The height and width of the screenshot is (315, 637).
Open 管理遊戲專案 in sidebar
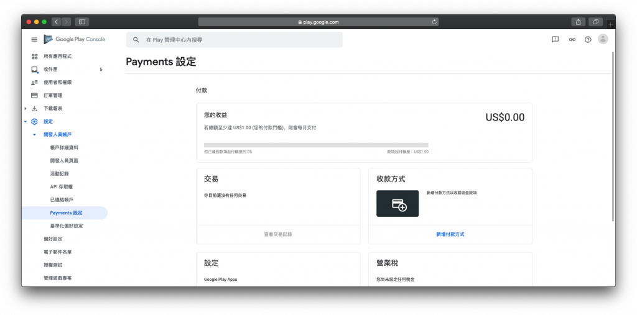click(58, 278)
